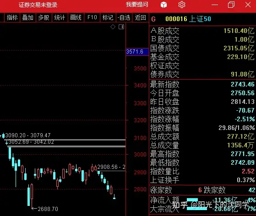Click 指数量比 value 2.52

pyautogui.click(x=248, y=171)
